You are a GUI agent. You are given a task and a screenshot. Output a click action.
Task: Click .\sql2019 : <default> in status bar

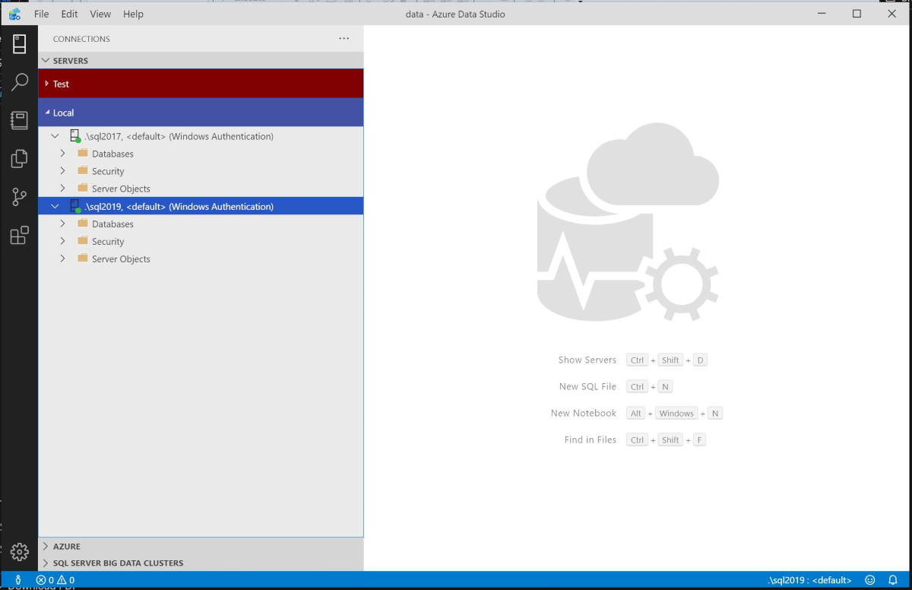pyautogui.click(x=809, y=580)
